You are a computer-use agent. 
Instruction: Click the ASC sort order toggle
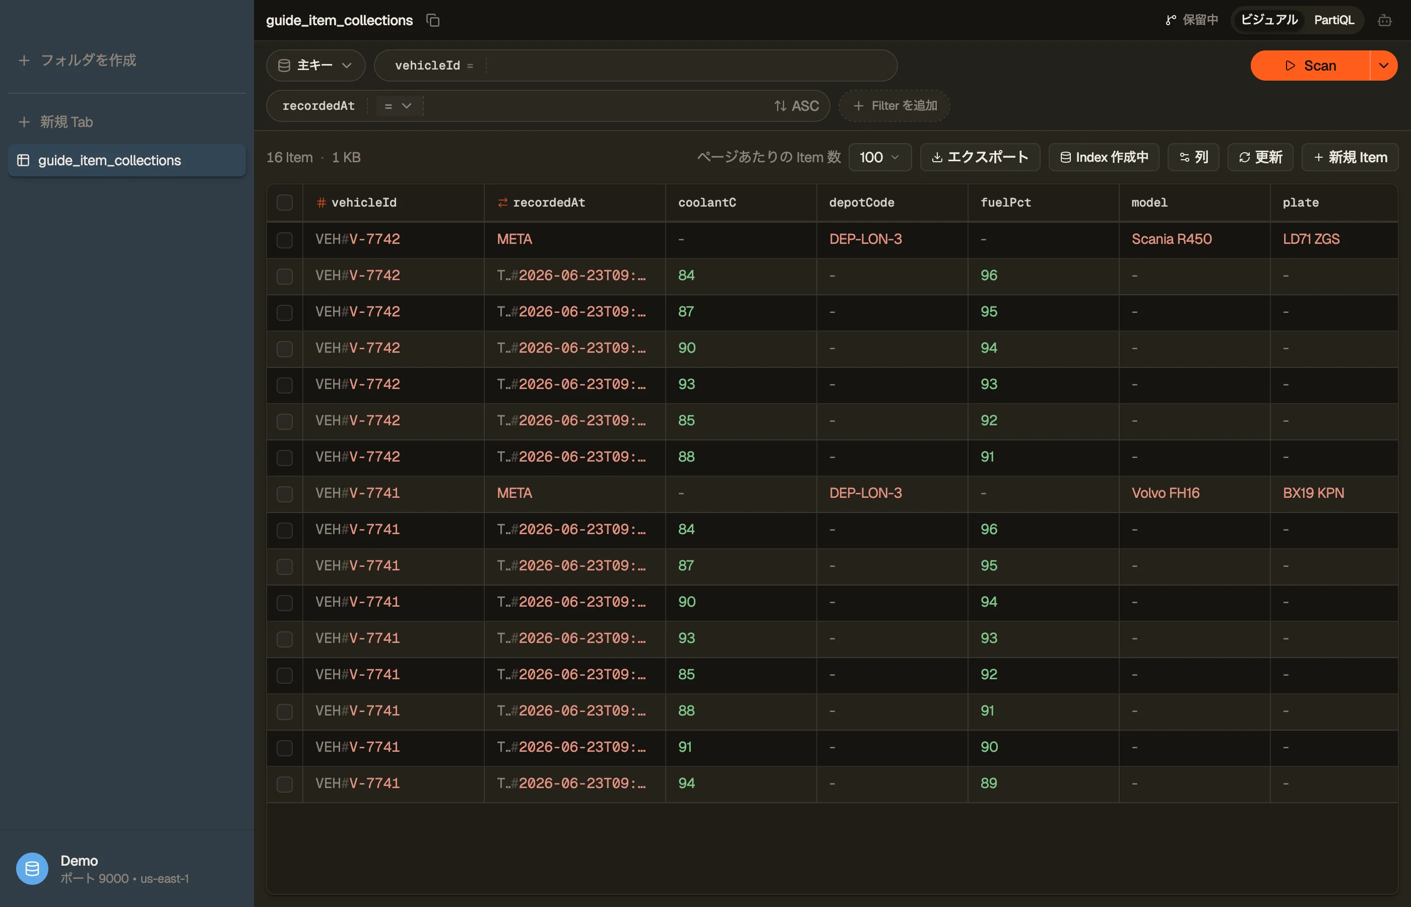coord(797,106)
